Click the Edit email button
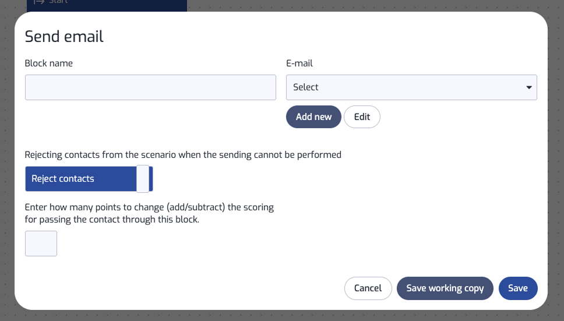The width and height of the screenshot is (564, 321). point(362,117)
